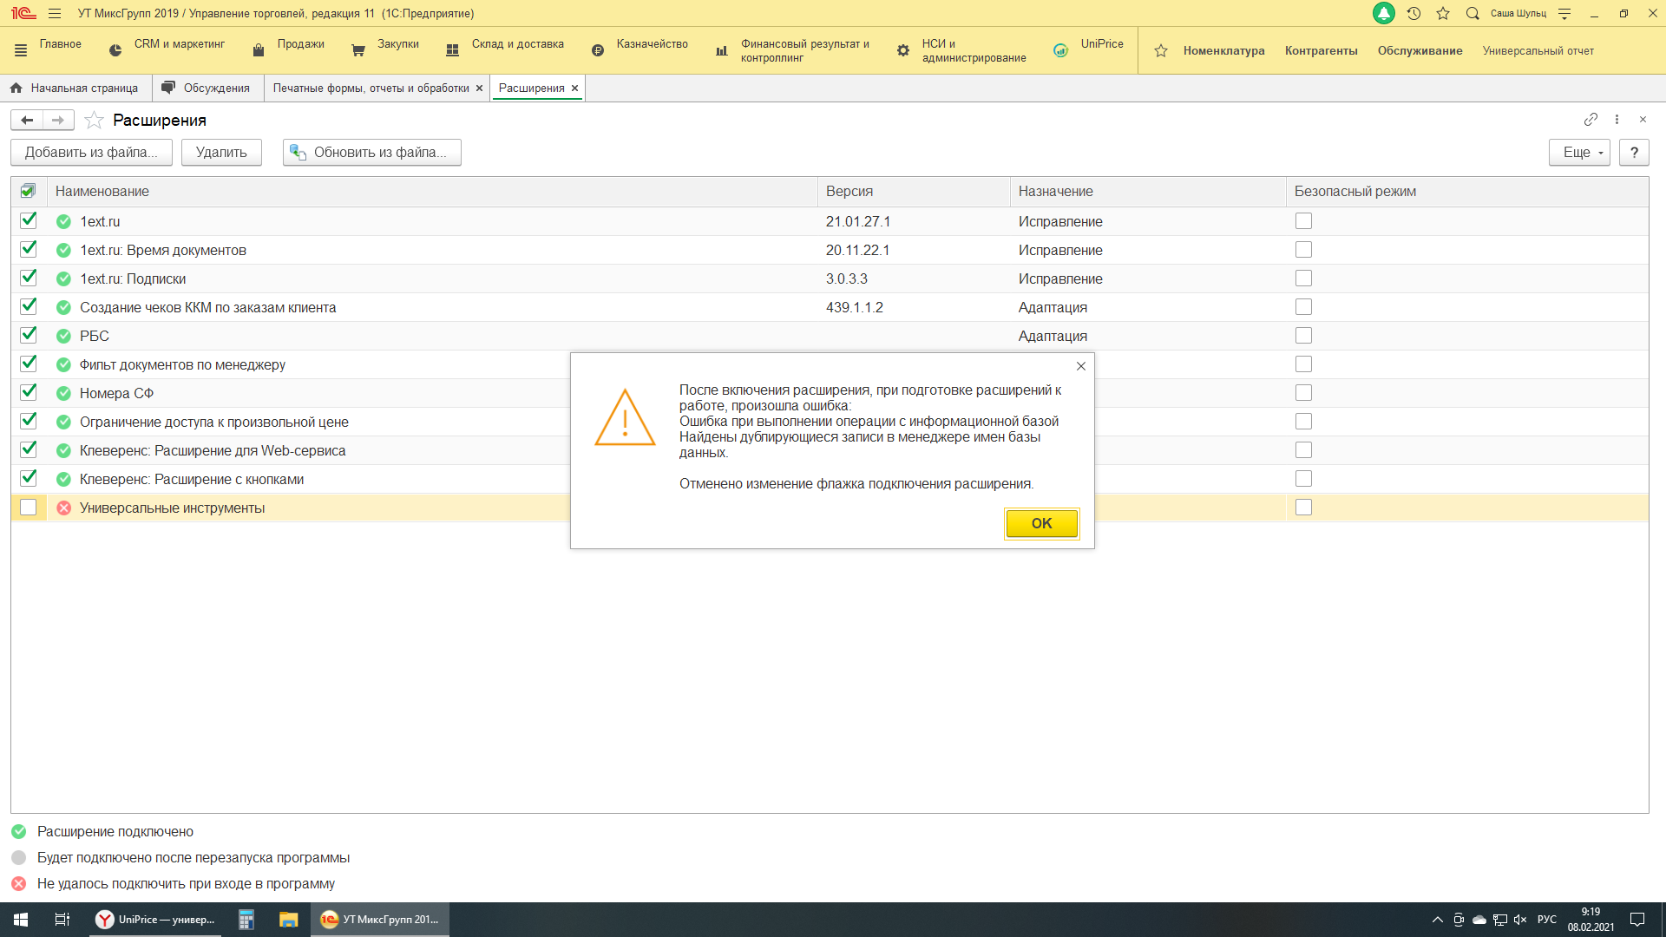Open 1C app from Windows taskbar
Image resolution: width=1666 pixels, height=937 pixels.
pyautogui.click(x=380, y=920)
